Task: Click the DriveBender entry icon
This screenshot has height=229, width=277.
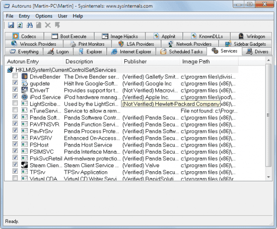Action: click(x=25, y=76)
